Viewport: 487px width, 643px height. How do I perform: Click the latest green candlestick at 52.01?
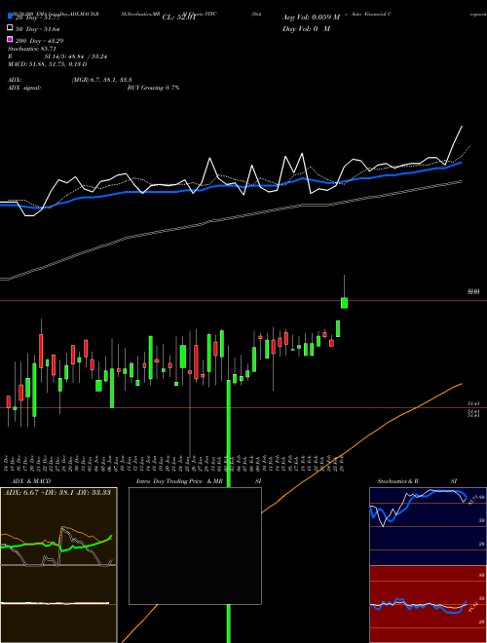point(345,303)
